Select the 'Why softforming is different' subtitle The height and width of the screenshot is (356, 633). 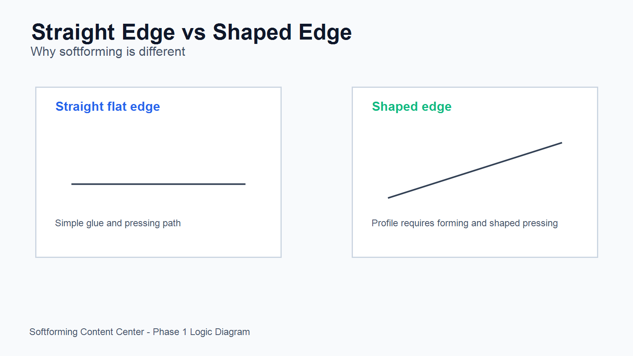tap(108, 52)
